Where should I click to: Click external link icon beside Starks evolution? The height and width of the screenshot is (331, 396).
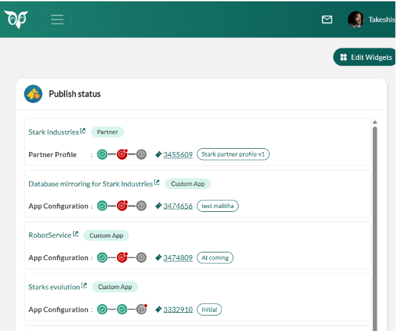(84, 286)
